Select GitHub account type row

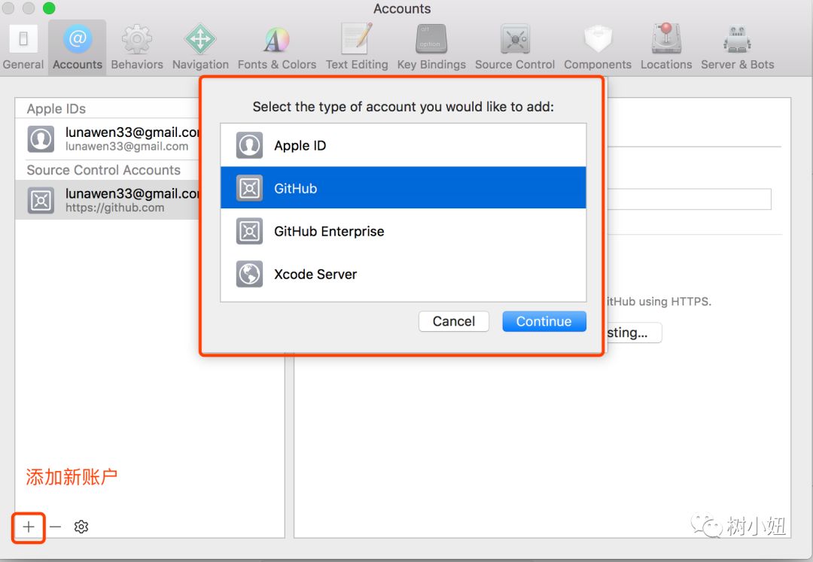pyautogui.click(x=403, y=188)
